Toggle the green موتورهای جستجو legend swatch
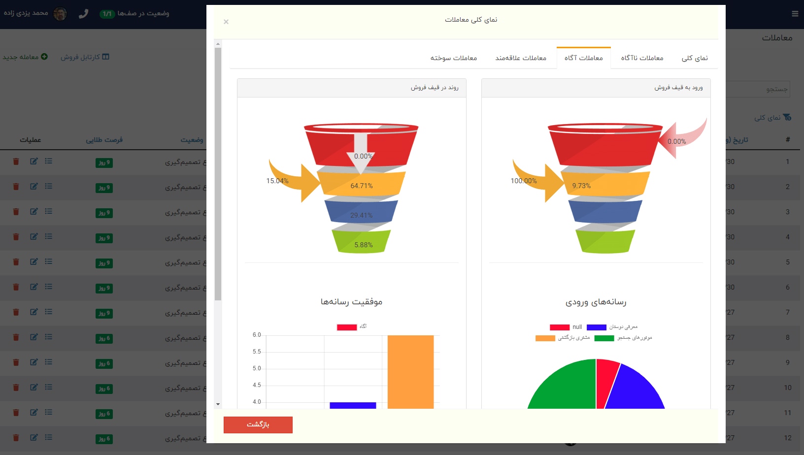 click(604, 338)
